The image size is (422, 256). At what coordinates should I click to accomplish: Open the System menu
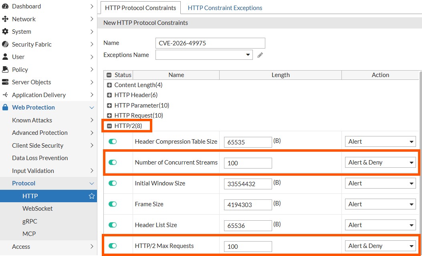(x=48, y=32)
